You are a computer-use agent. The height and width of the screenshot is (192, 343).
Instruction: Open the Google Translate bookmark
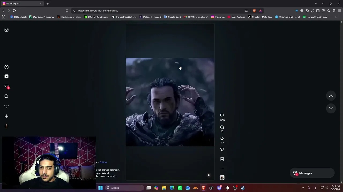point(173,17)
